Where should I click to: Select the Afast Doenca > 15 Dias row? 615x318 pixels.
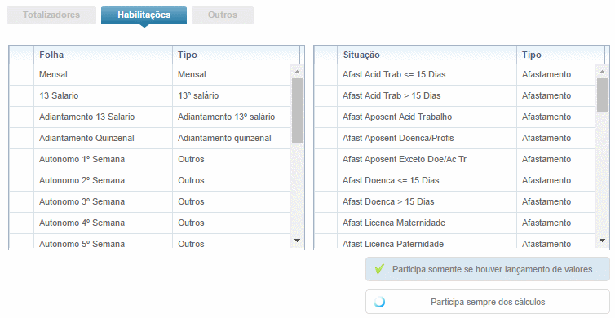click(455, 201)
